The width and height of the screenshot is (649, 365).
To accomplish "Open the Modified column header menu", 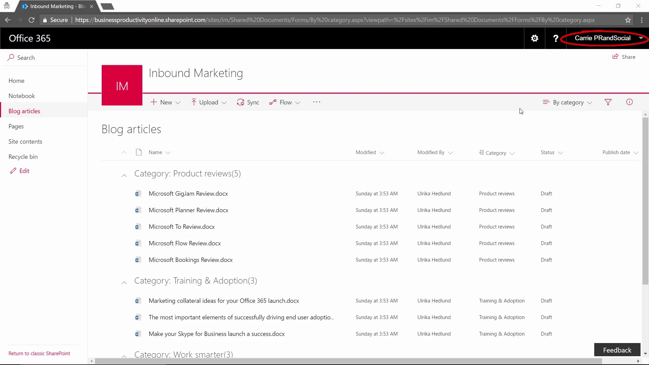I will [x=370, y=152].
